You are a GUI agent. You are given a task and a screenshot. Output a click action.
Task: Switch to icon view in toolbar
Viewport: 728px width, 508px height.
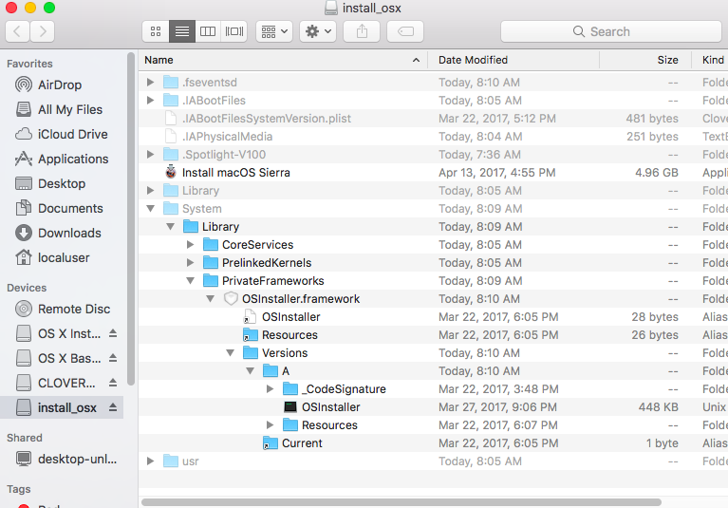(x=156, y=31)
